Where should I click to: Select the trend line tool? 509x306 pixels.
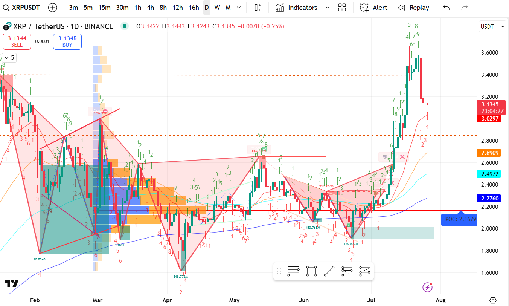click(x=329, y=271)
